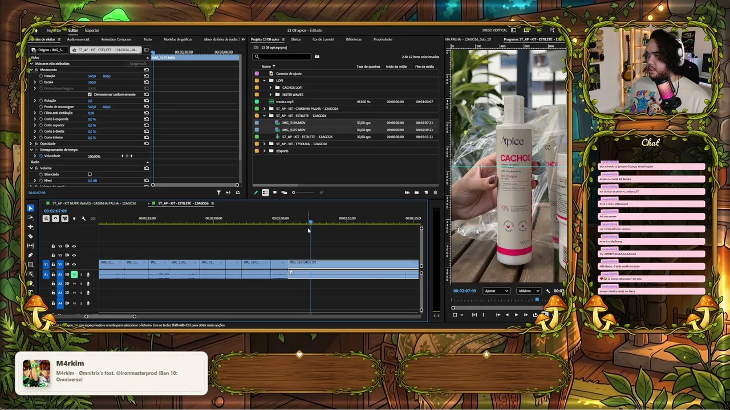Switch project panel to icon view
The image size is (730, 410).
[274, 192]
